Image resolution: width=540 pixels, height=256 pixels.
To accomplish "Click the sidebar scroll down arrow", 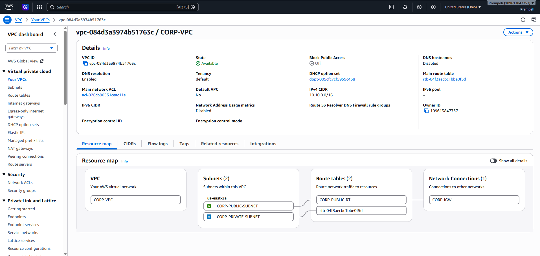I will tap(65, 254).
